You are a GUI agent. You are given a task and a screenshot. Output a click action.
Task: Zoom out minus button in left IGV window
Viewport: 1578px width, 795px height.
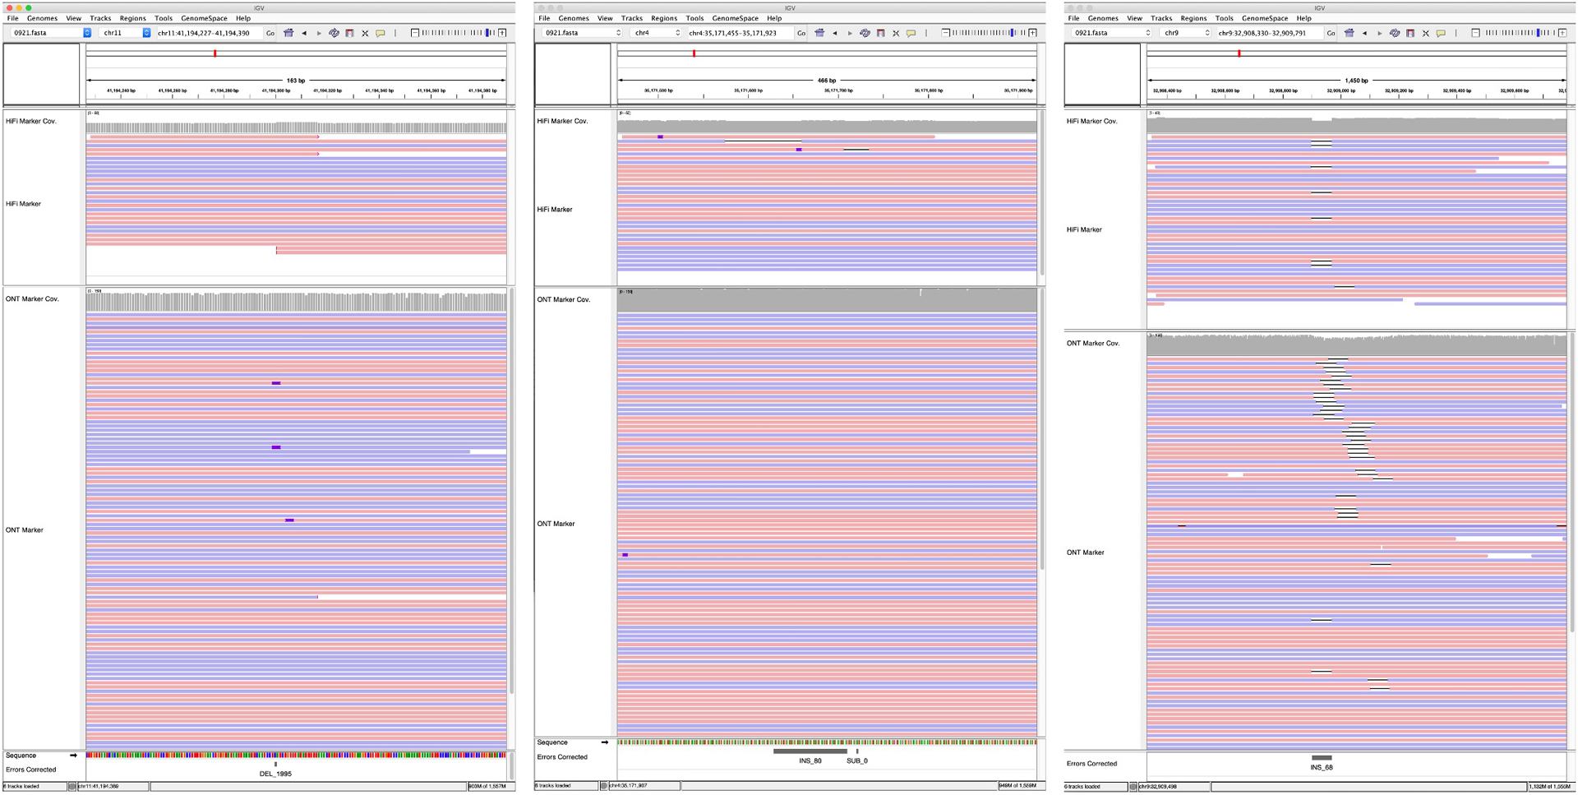(415, 33)
